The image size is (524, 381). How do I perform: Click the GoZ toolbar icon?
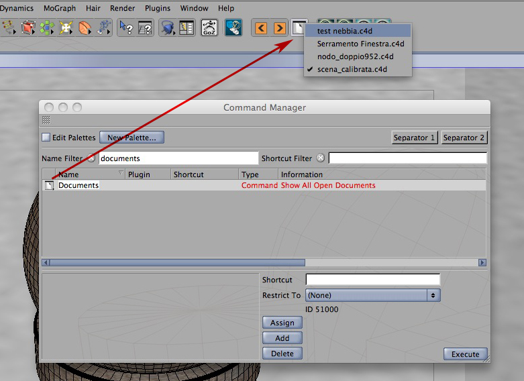coord(209,28)
